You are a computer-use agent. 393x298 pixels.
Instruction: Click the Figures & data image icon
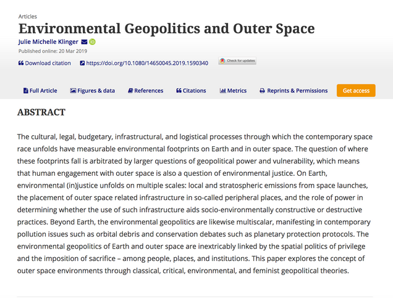click(x=73, y=91)
